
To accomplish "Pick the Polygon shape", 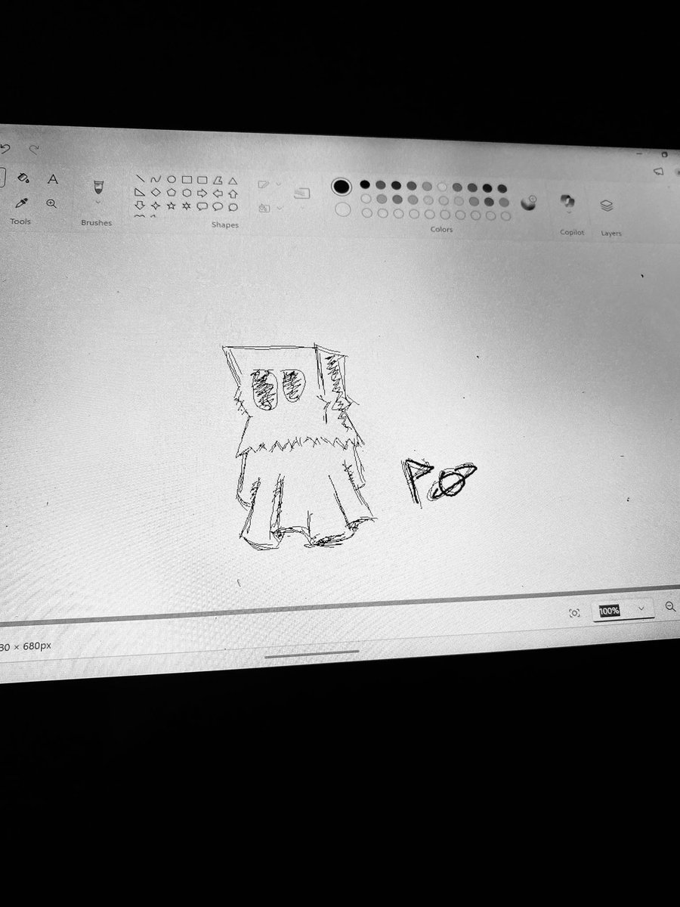I will (x=218, y=180).
